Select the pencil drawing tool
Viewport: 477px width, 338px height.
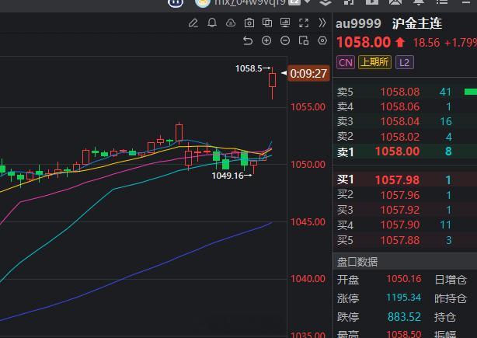click(193, 23)
